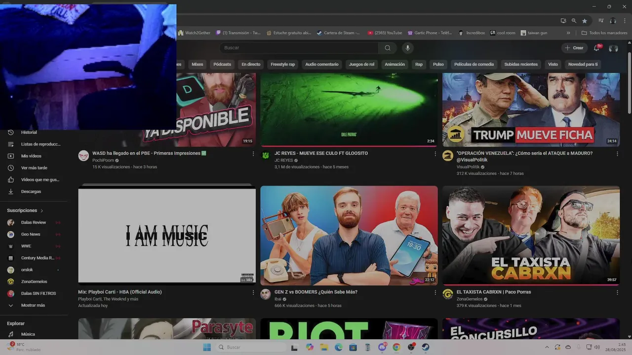Install app via address bar icon
632x355 pixels.
pyautogui.click(x=563, y=21)
